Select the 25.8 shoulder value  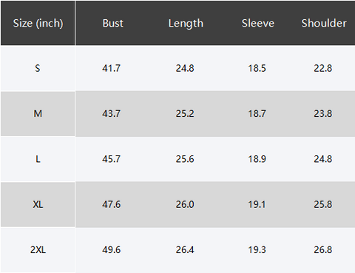(x=323, y=204)
